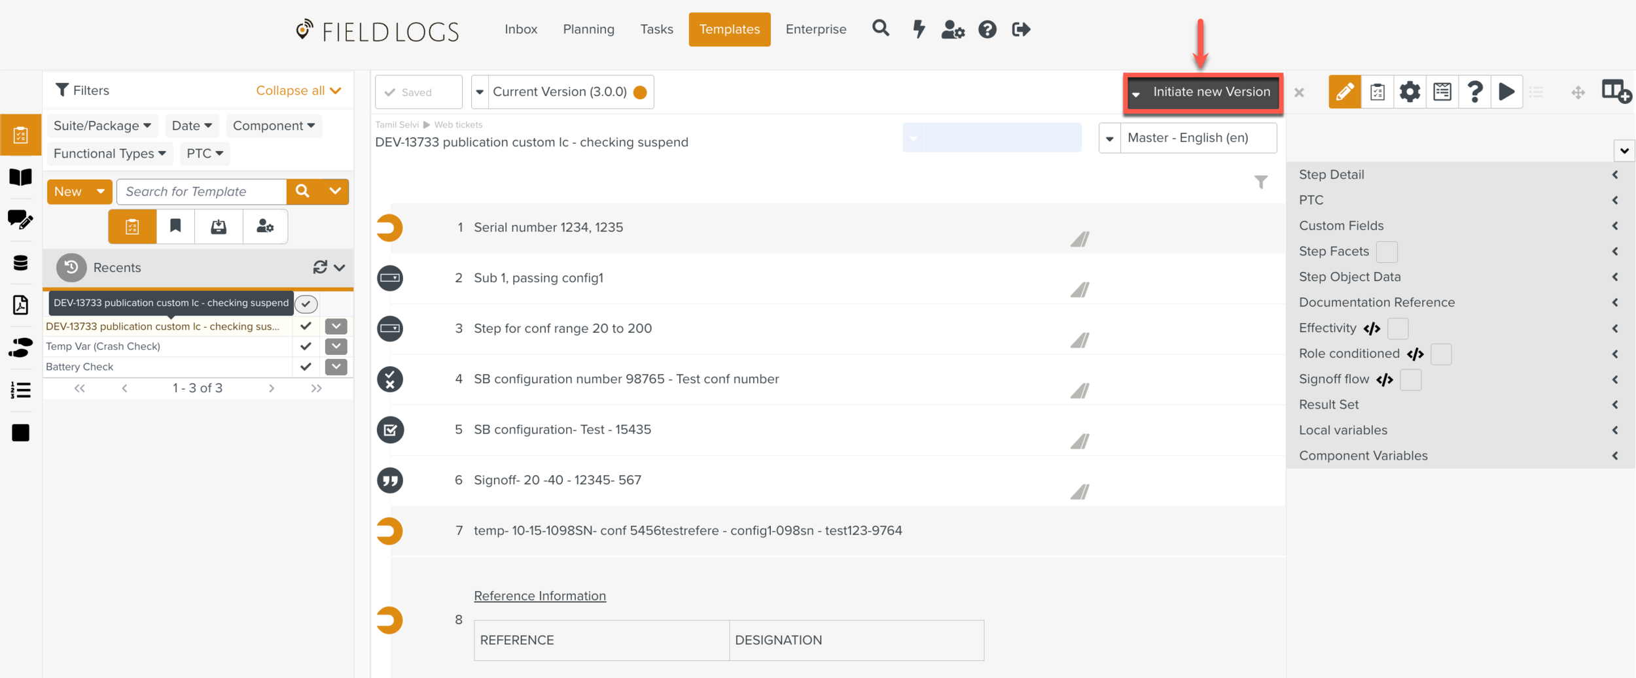Click the database icon in left sidebar
Viewport: 1636px width, 678px height.
click(x=20, y=263)
